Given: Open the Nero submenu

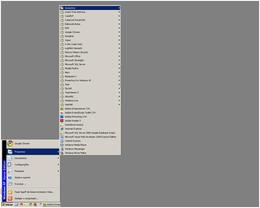Looking at the screenshot, I should pos(90,72).
